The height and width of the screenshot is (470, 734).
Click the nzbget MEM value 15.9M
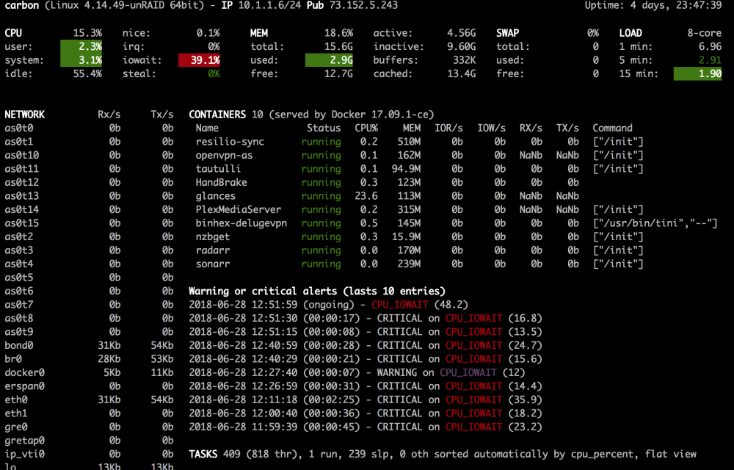click(406, 237)
